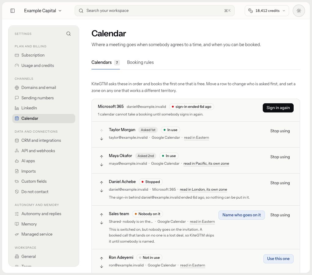Click the Nobody on it status badge
312x275 pixels.
147,214
